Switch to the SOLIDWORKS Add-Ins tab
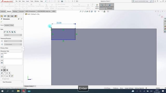166x93 pixels. click(x=44, y=11)
